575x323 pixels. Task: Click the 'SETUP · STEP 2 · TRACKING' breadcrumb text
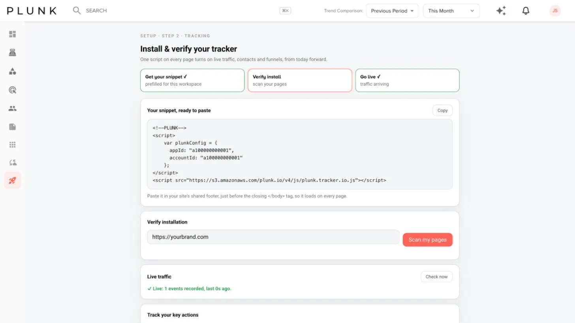point(175,36)
